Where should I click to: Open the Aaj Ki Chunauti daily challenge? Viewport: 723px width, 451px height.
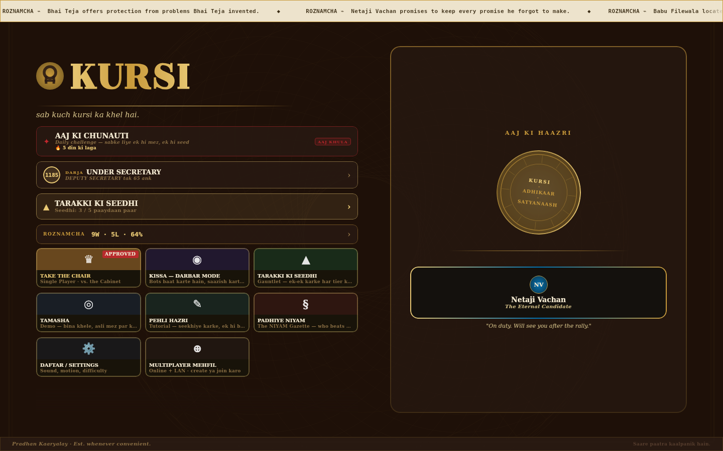[x=197, y=141]
